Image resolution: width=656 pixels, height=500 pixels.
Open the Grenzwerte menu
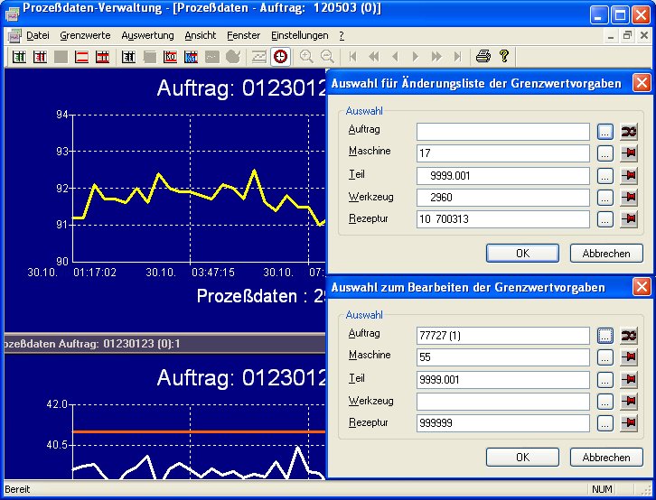pos(85,36)
